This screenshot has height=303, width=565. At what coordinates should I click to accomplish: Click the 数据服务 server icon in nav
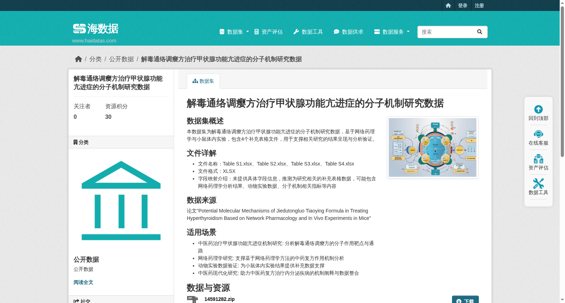click(x=377, y=32)
